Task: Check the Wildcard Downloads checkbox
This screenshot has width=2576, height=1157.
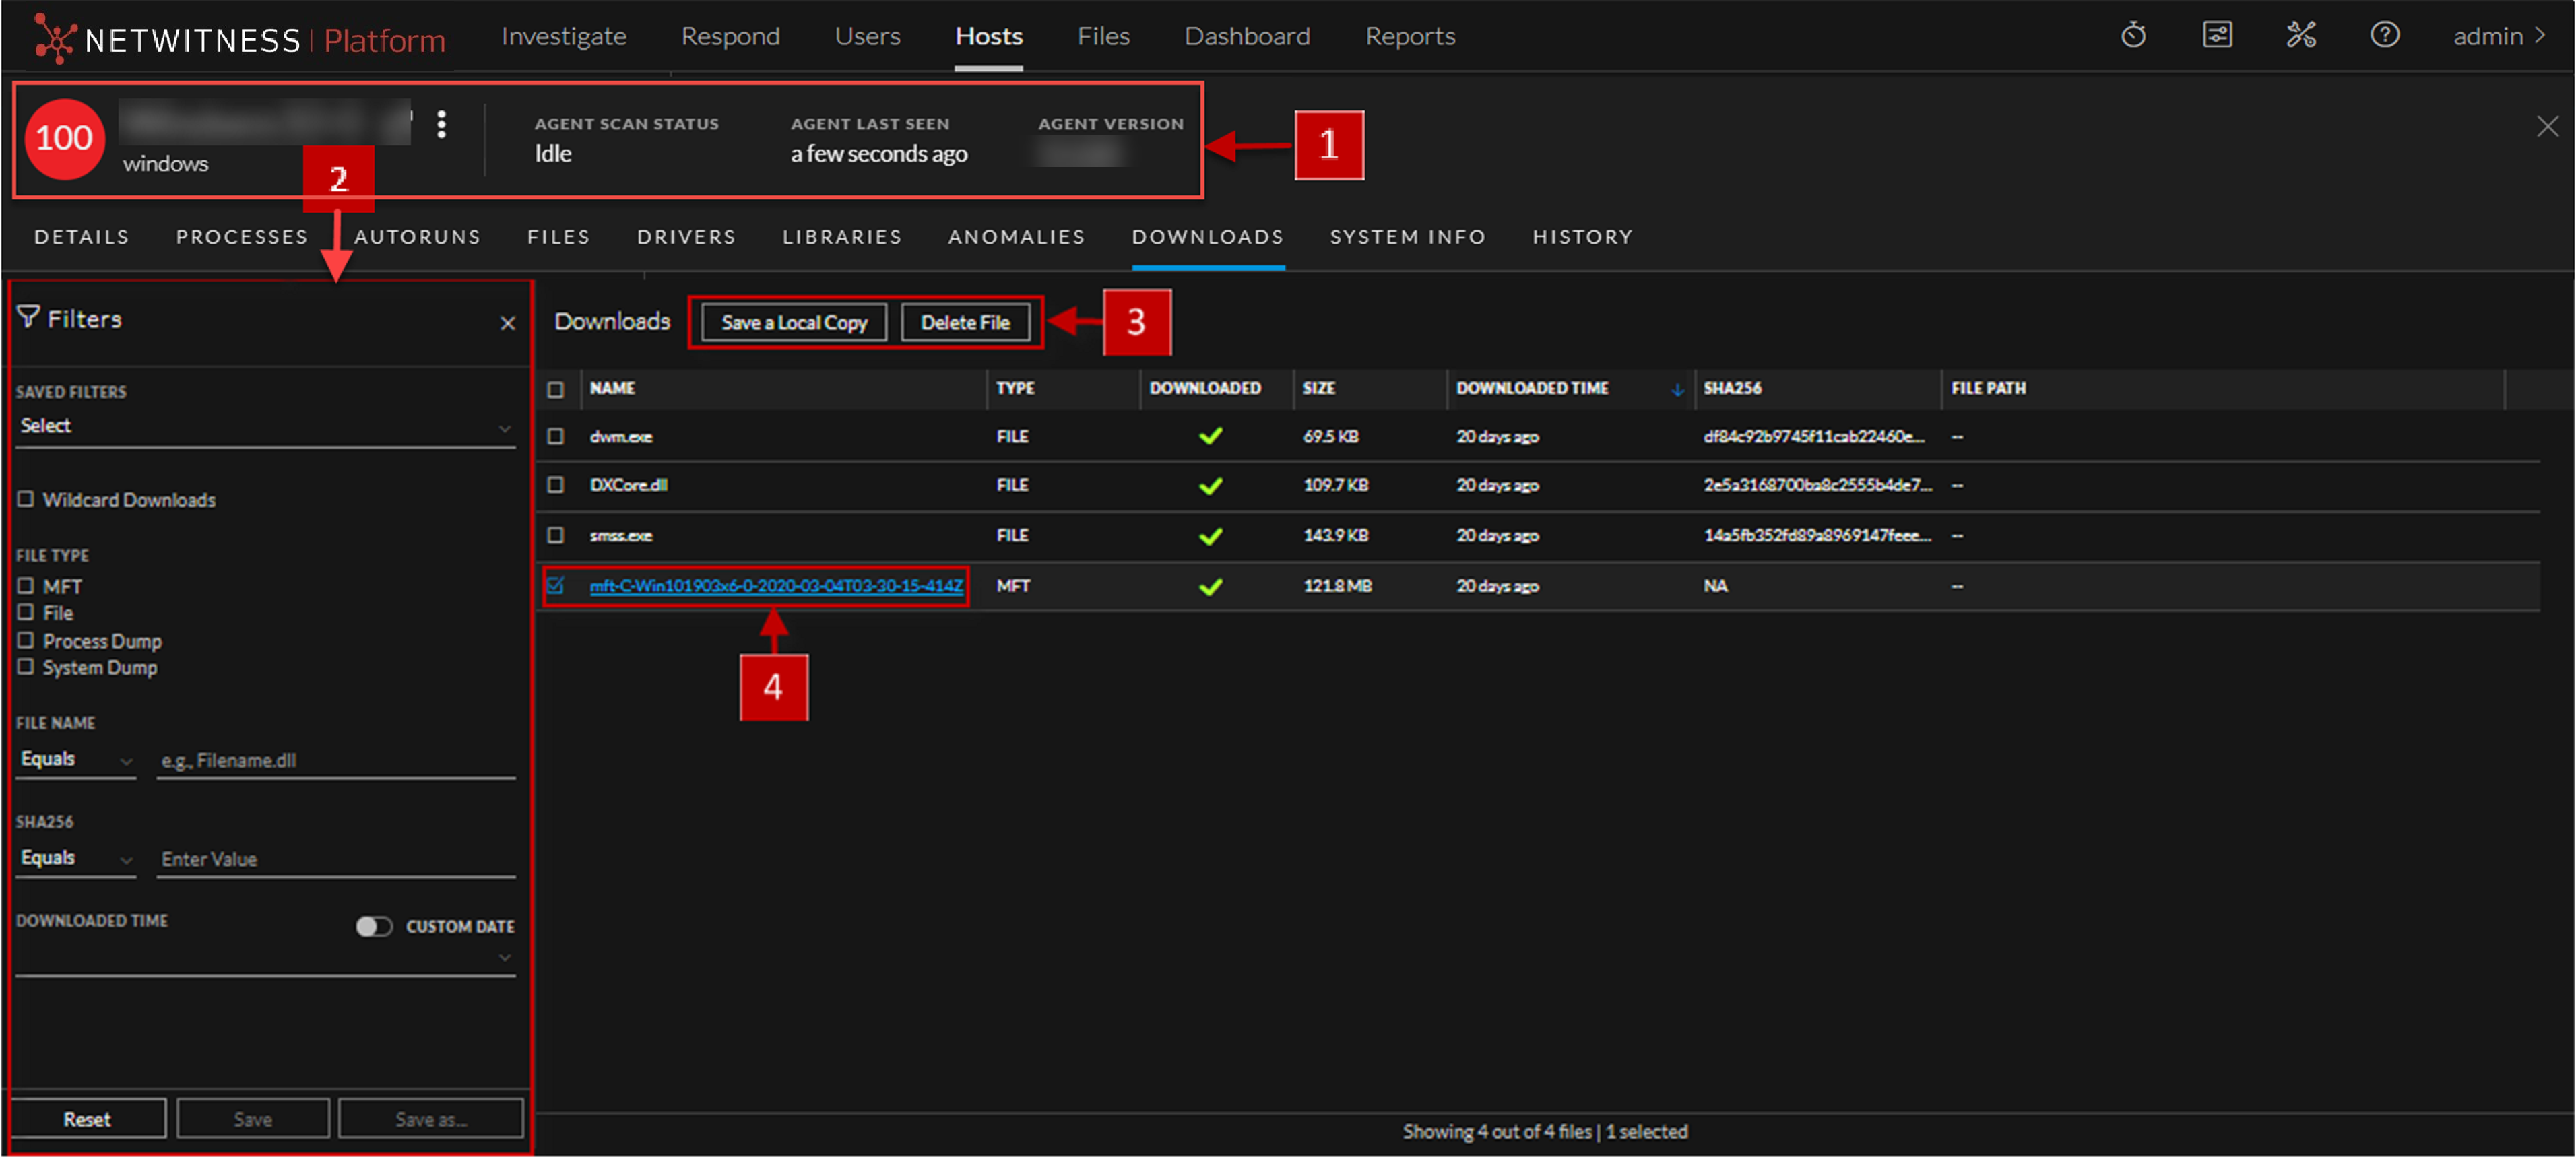Action: (26, 499)
